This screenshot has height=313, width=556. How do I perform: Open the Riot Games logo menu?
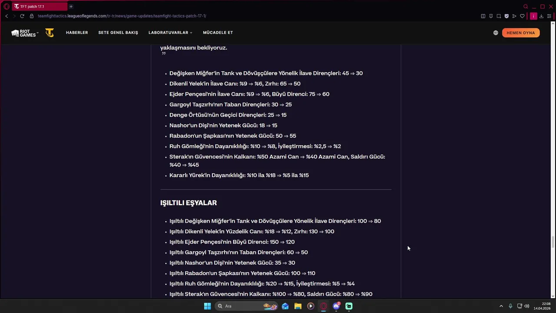point(25,33)
